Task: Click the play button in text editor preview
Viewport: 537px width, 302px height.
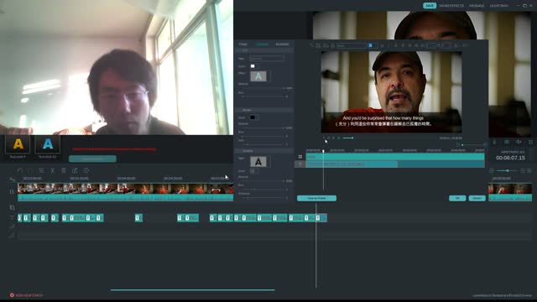Action: (324, 138)
